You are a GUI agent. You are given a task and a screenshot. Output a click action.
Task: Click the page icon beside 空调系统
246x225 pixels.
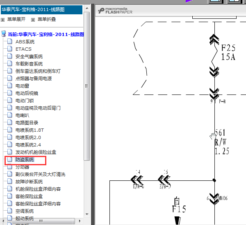point(10,211)
